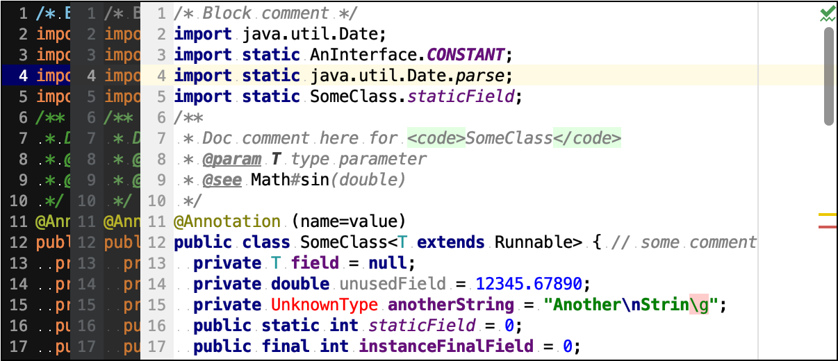Image resolution: width=838 pixels, height=361 pixels.
Task: Click "instanceFinalField" on line 17
Action: click(446, 346)
